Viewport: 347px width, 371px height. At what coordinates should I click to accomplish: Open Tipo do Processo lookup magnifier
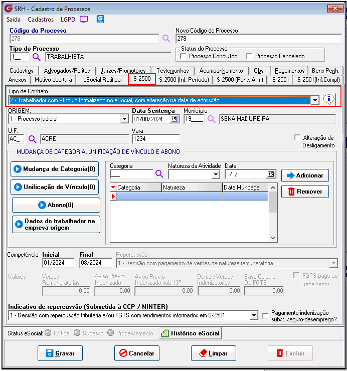[37, 57]
